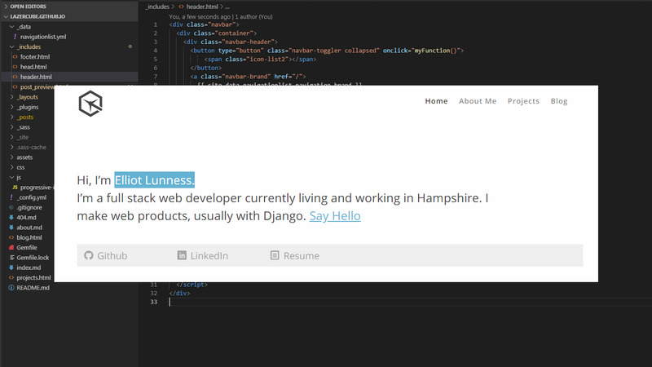
Task: Open the Blog nav item
Action: [559, 101]
